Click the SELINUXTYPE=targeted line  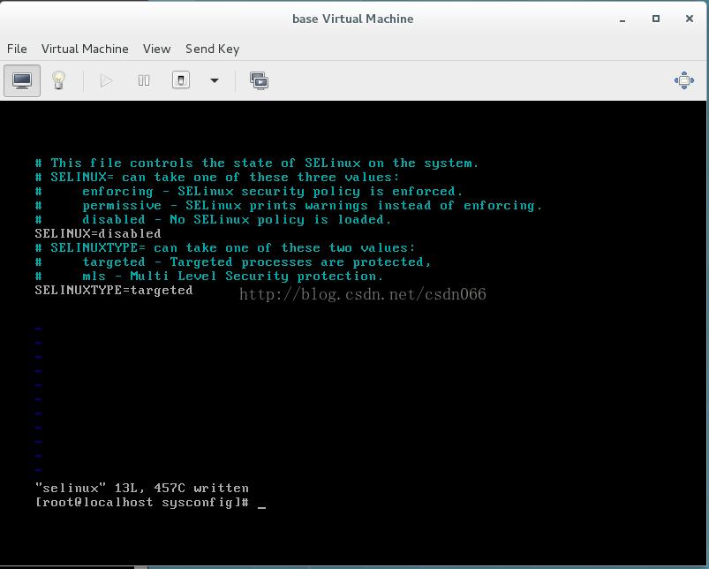pos(114,291)
